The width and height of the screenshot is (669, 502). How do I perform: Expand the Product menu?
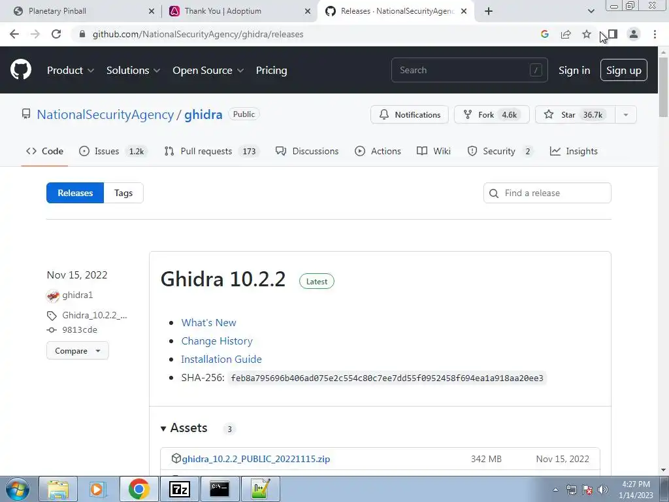[71, 71]
